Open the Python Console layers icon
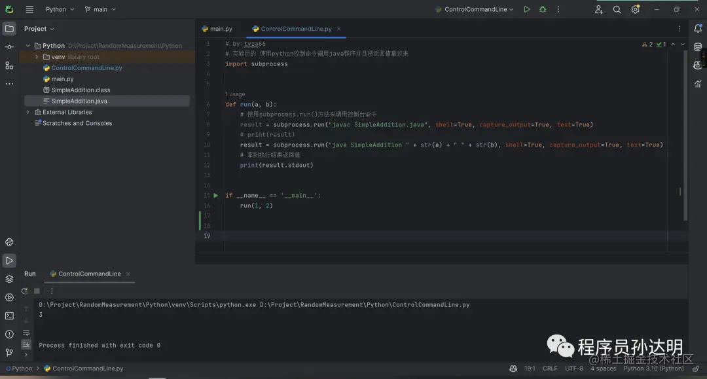Screen dimensions: 707x379 tap(9, 279)
